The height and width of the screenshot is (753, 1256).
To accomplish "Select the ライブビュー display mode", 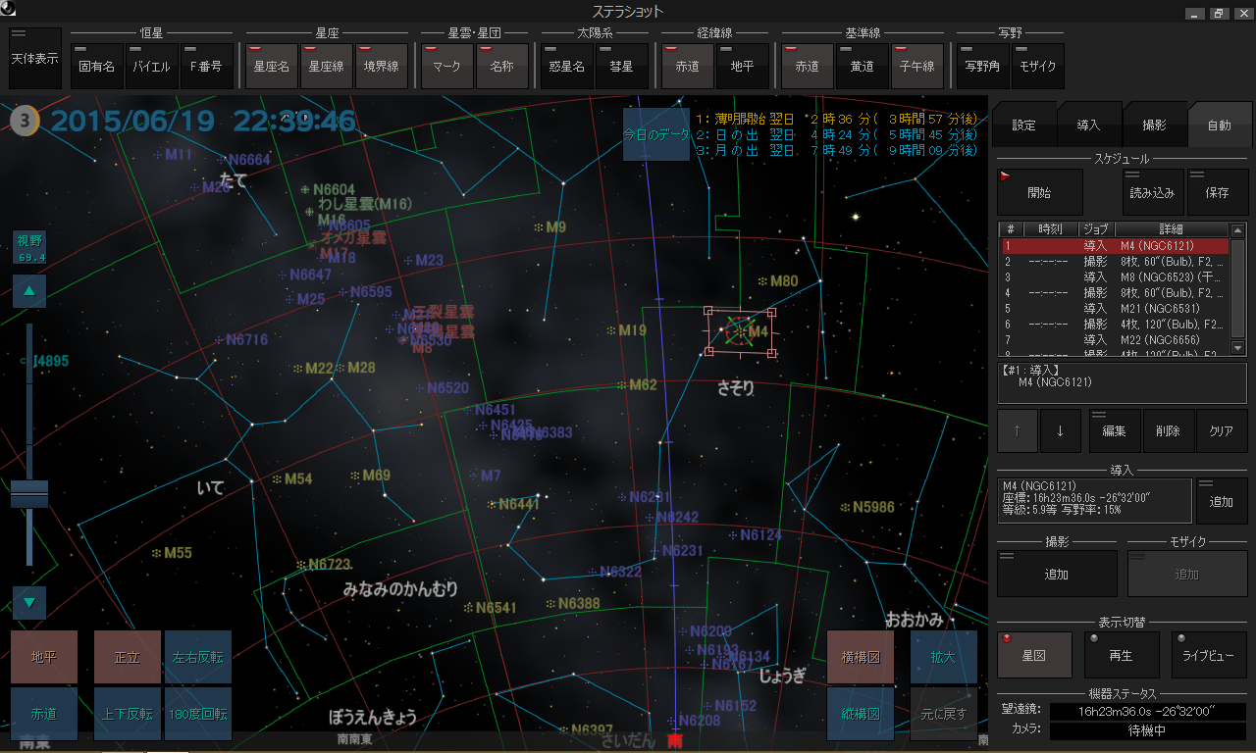I will [x=1208, y=655].
